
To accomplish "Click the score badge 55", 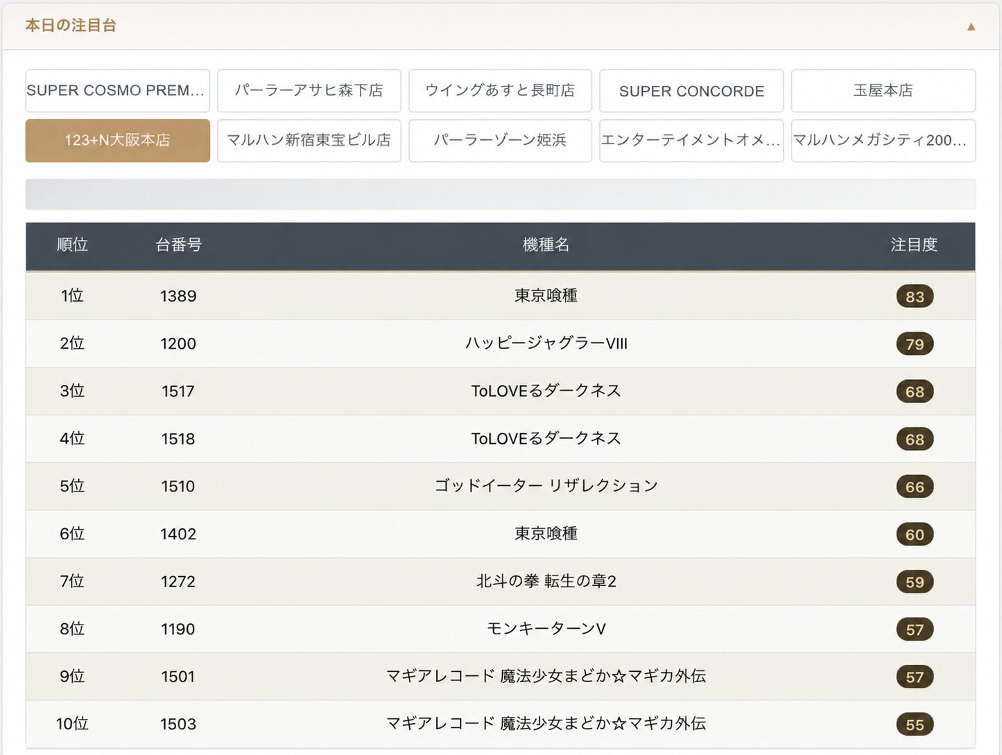I will pos(915,725).
